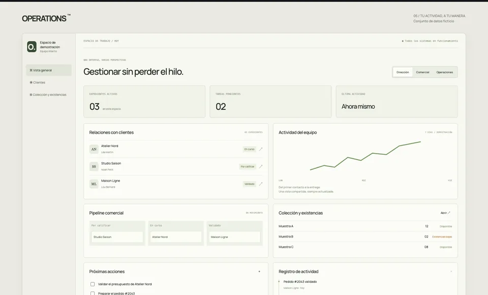Screen dimensions: 488x295
Task: Click the team activity line chart
Action: click(365, 156)
